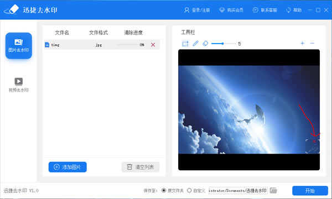Click the 开始 start button

click(310, 191)
